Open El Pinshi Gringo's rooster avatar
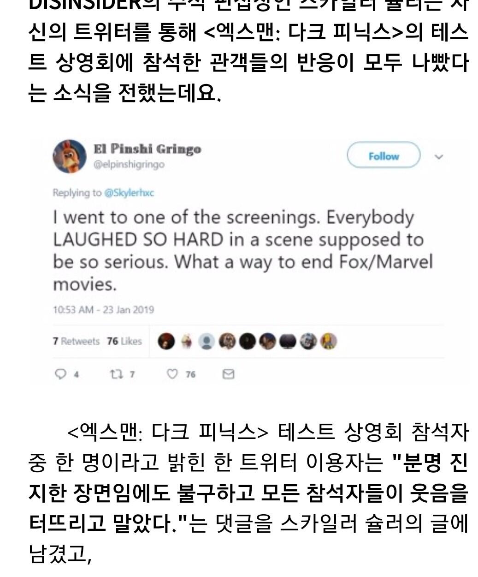 point(69,156)
